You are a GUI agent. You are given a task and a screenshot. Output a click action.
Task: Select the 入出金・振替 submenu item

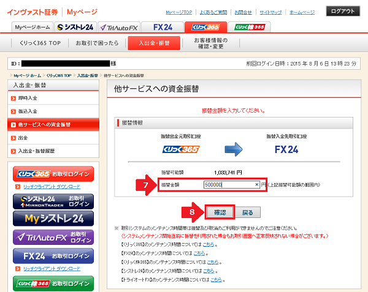(154, 43)
